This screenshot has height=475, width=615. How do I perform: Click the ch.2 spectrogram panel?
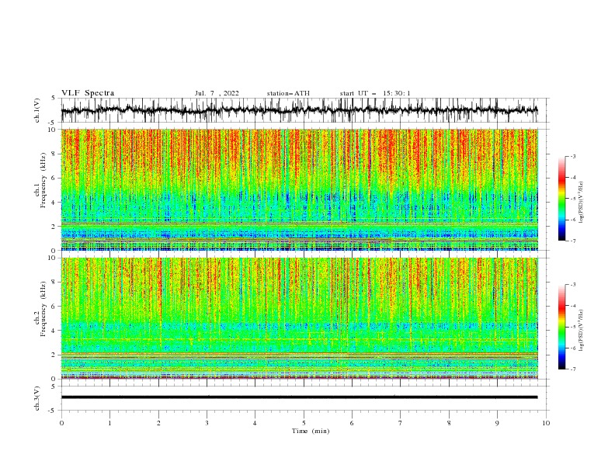299,318
